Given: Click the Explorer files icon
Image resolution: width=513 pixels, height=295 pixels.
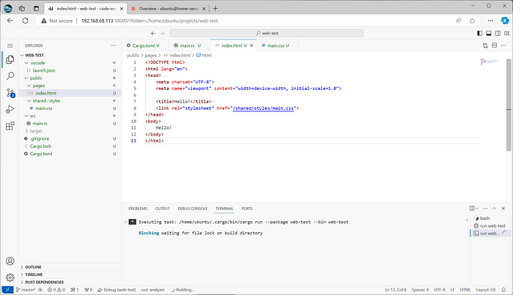Looking at the screenshot, I should [x=10, y=59].
